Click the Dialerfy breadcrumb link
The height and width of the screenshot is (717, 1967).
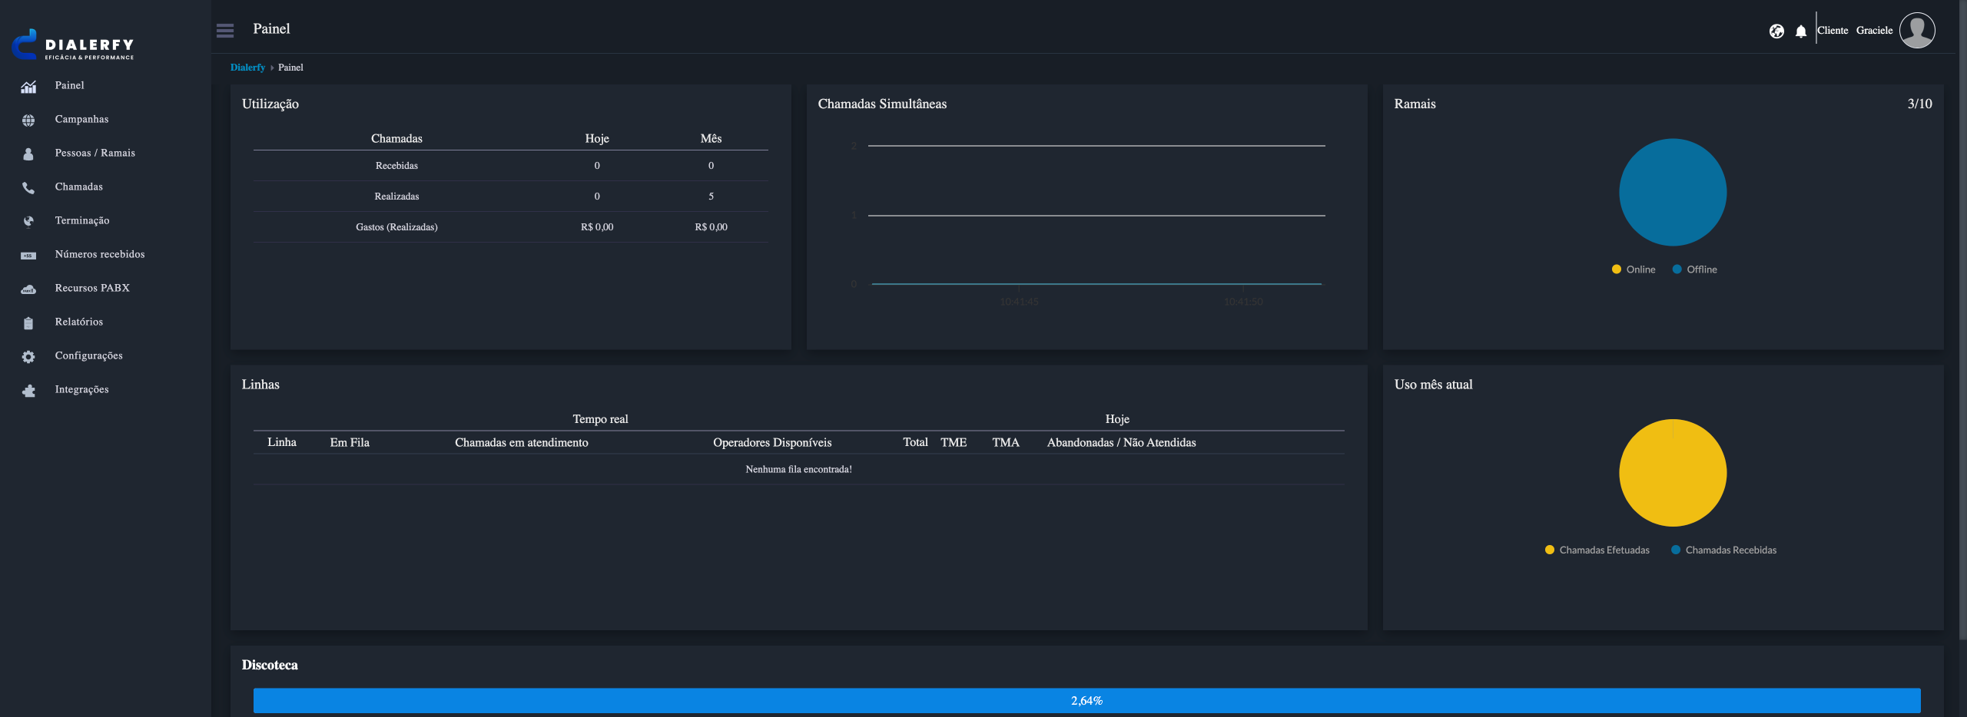(247, 68)
